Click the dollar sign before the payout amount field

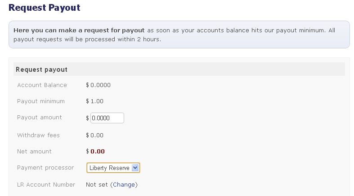point(87,118)
